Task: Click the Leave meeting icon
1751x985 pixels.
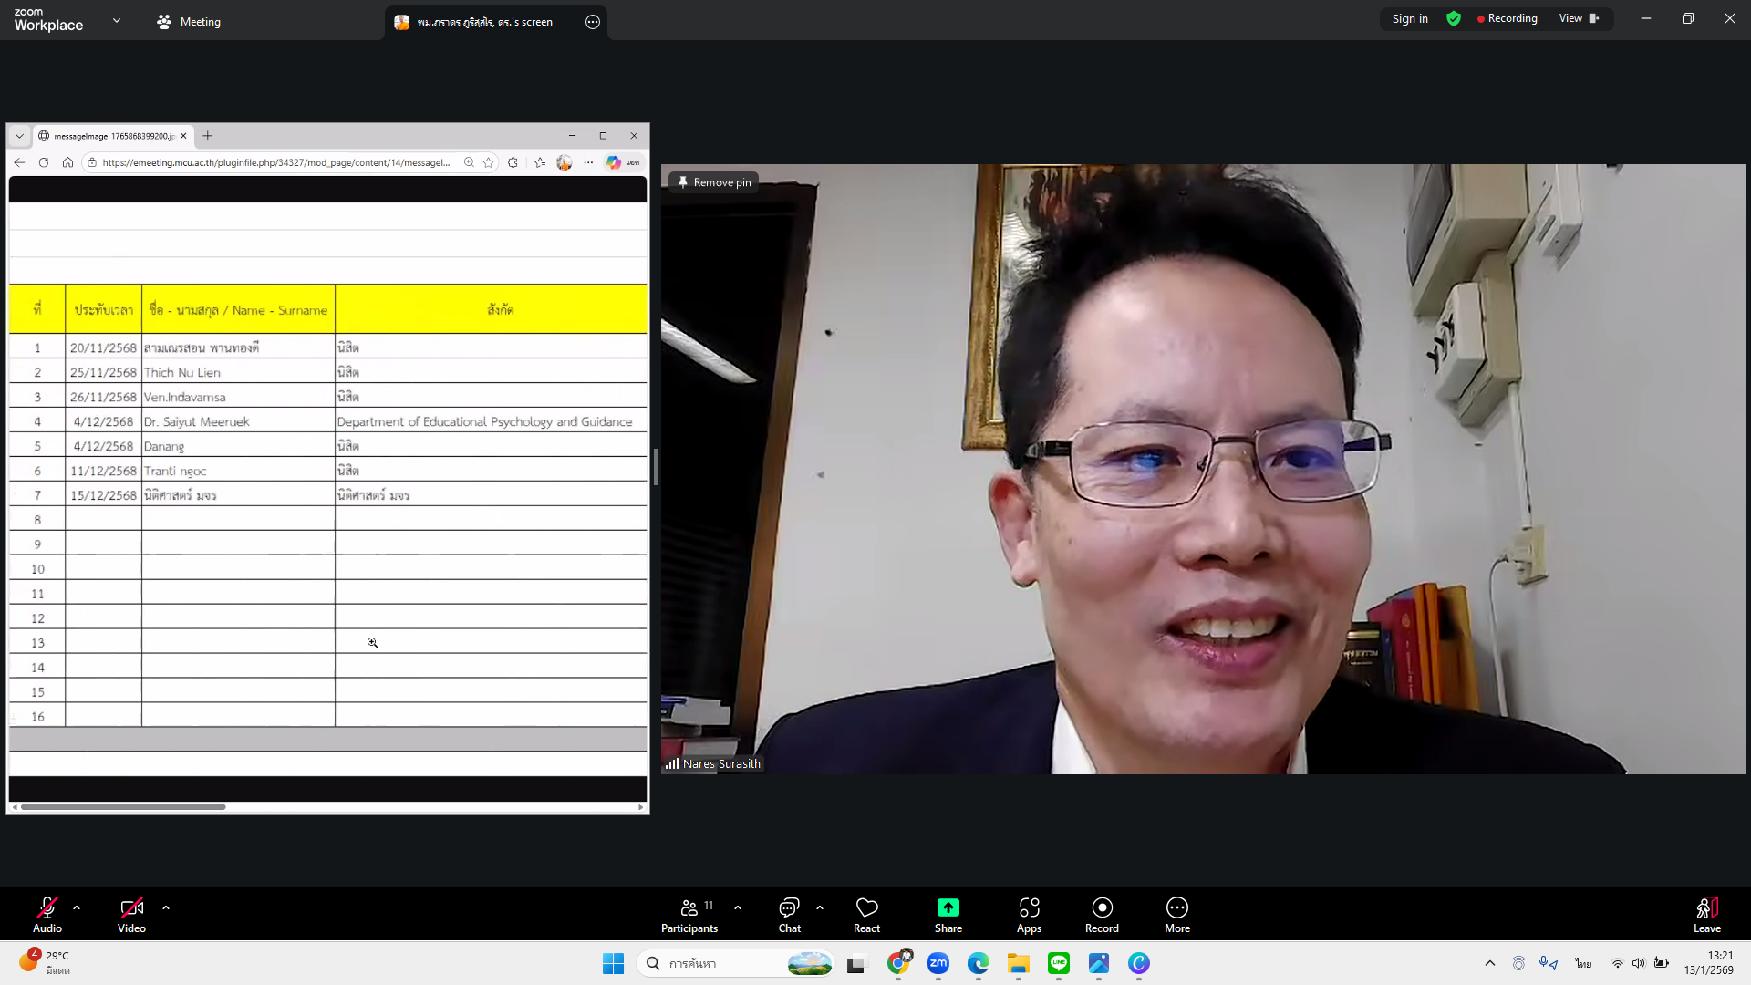Action: point(1707,907)
